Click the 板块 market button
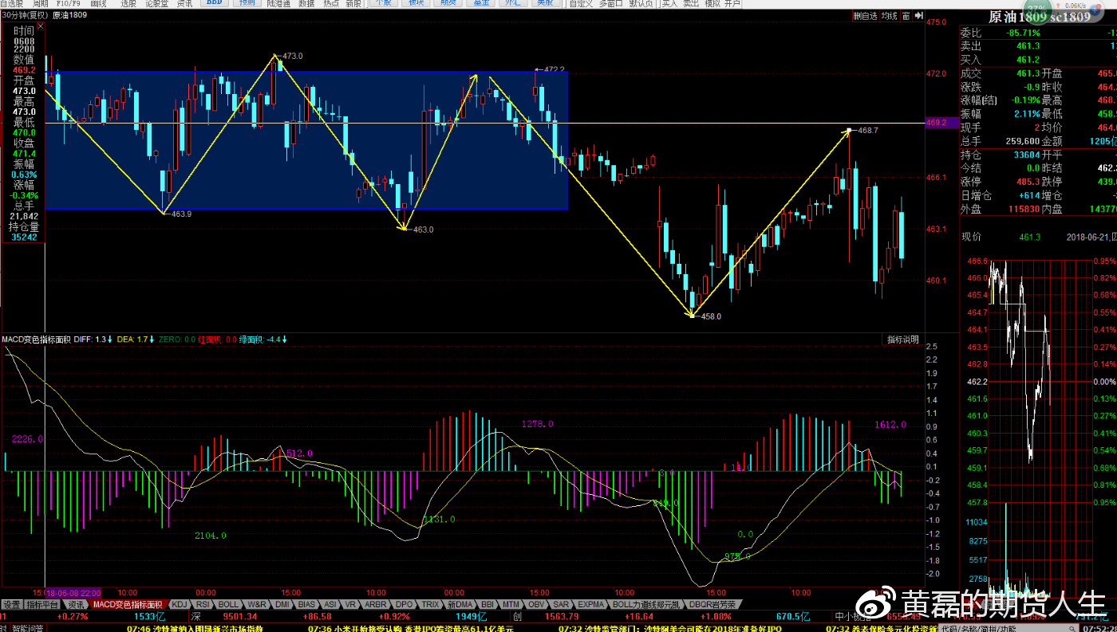The width and height of the screenshot is (1117, 632). pos(417,3)
